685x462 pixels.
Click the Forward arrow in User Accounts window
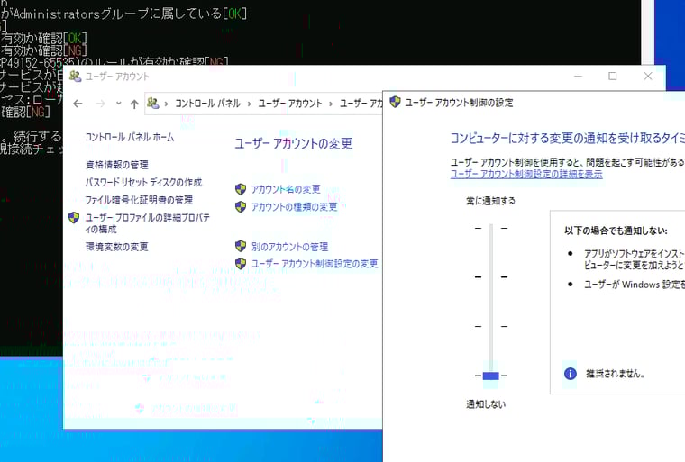tap(100, 104)
